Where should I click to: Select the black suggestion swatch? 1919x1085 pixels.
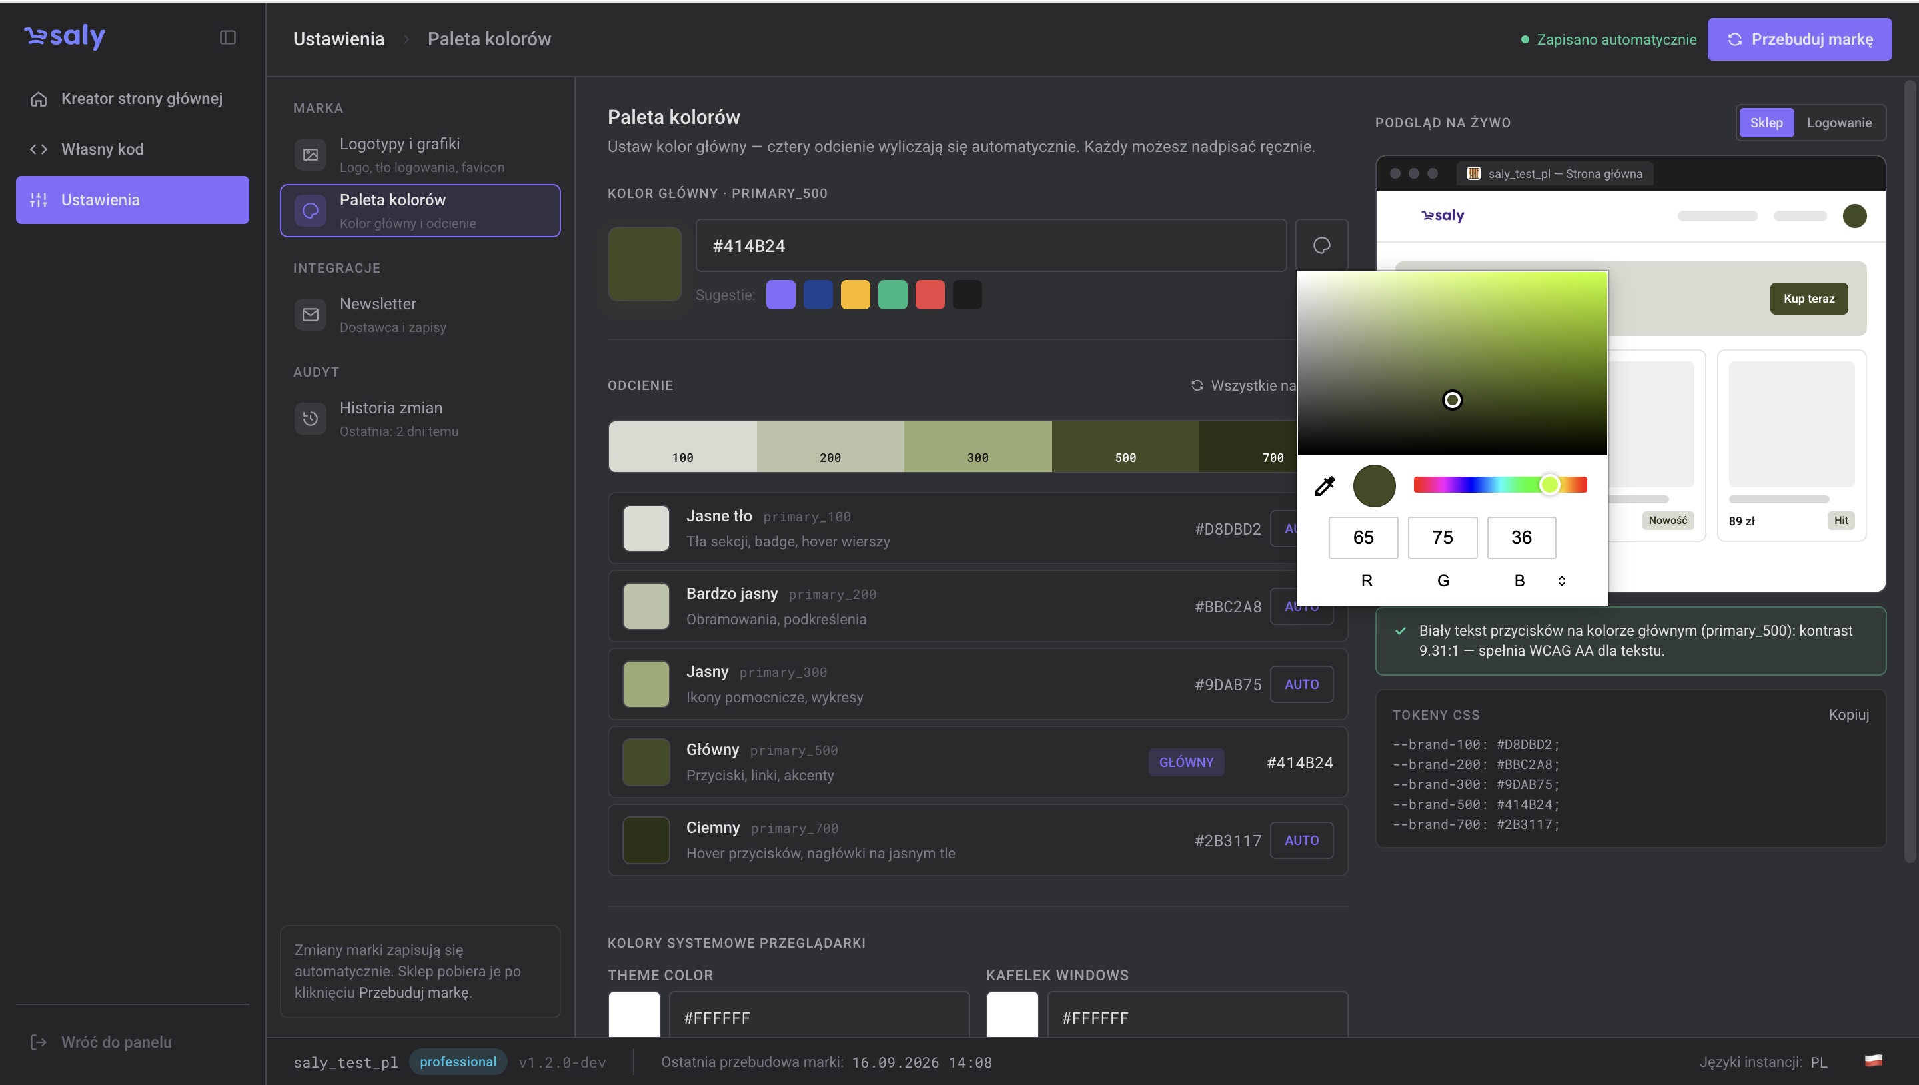coord(967,295)
